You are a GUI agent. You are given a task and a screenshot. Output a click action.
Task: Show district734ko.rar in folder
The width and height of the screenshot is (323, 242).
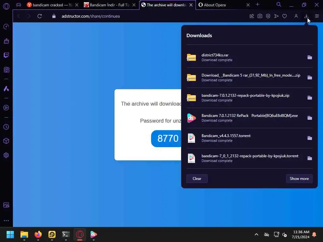[310, 57]
